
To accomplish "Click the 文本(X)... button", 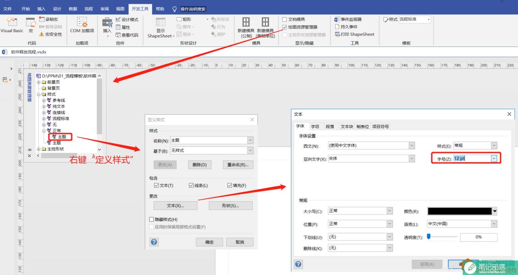I will coord(175,206).
